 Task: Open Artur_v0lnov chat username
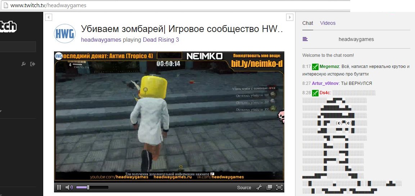click(x=325, y=83)
